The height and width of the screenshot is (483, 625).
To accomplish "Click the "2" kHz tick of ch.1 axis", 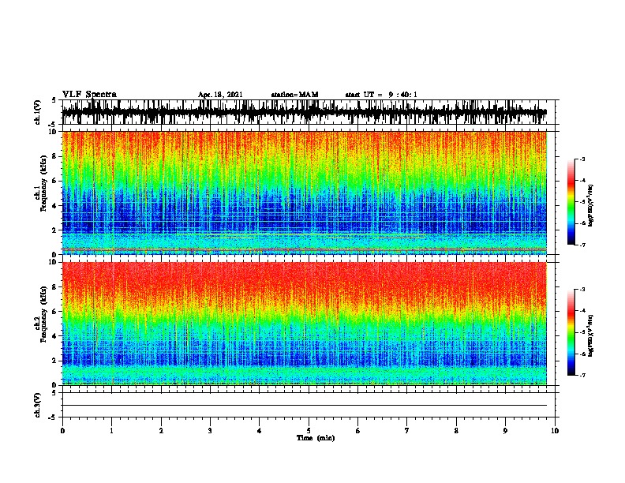I will 54,230.
